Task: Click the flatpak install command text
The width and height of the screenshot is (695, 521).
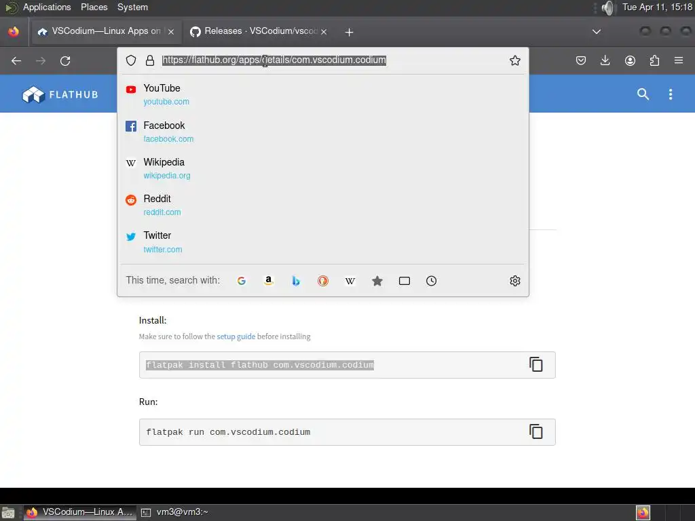Action: (x=260, y=364)
